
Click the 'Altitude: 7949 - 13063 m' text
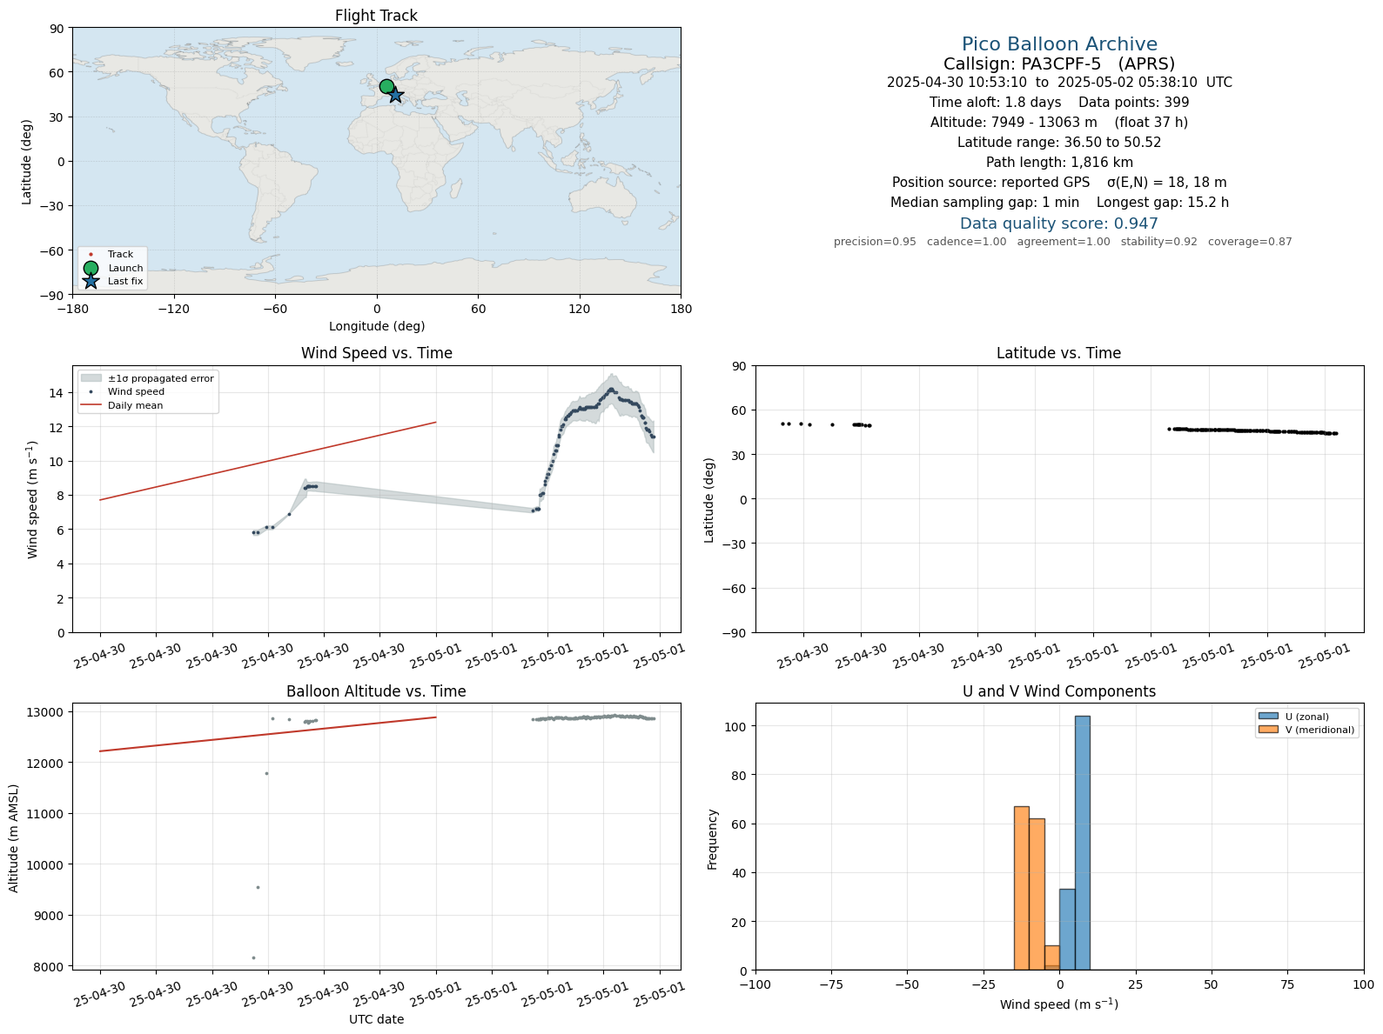[x=1013, y=123]
